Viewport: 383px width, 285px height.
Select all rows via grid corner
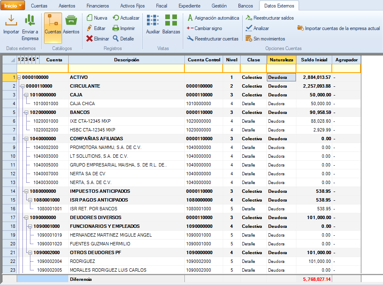coord(10,60)
